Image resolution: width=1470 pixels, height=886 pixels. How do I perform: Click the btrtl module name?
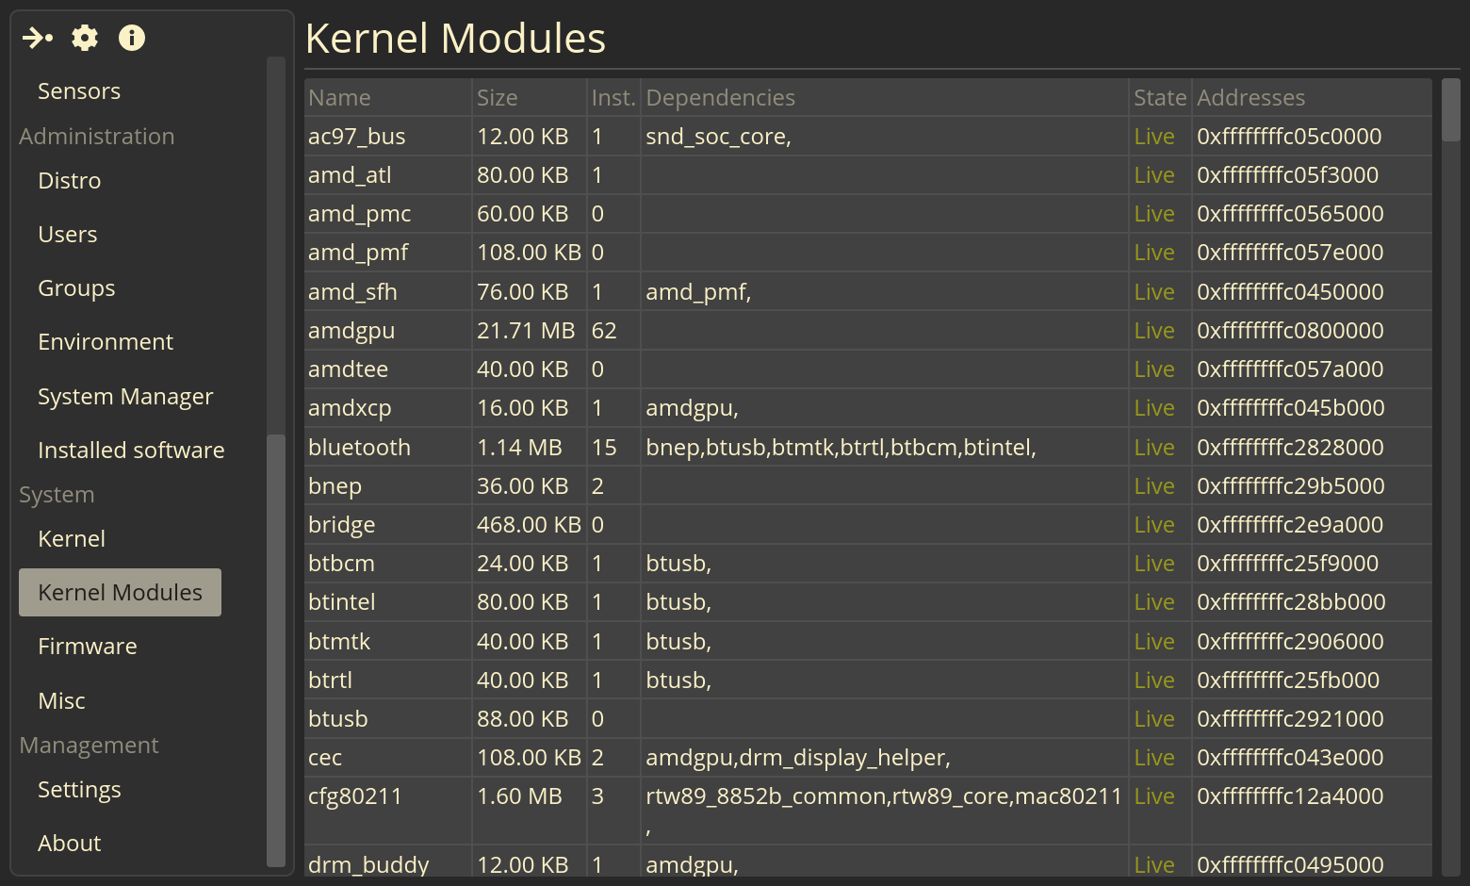(x=330, y=681)
